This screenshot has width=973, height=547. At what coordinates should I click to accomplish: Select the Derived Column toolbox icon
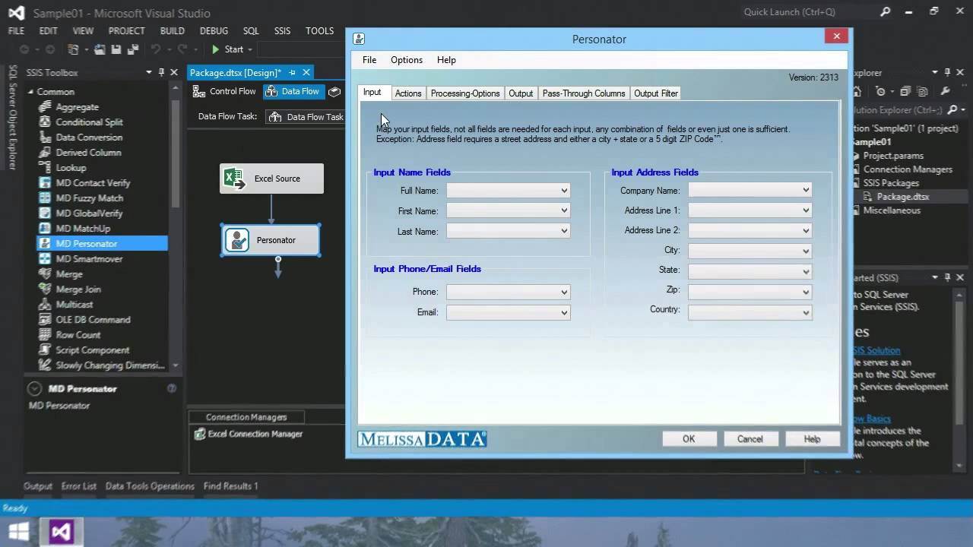pos(44,153)
